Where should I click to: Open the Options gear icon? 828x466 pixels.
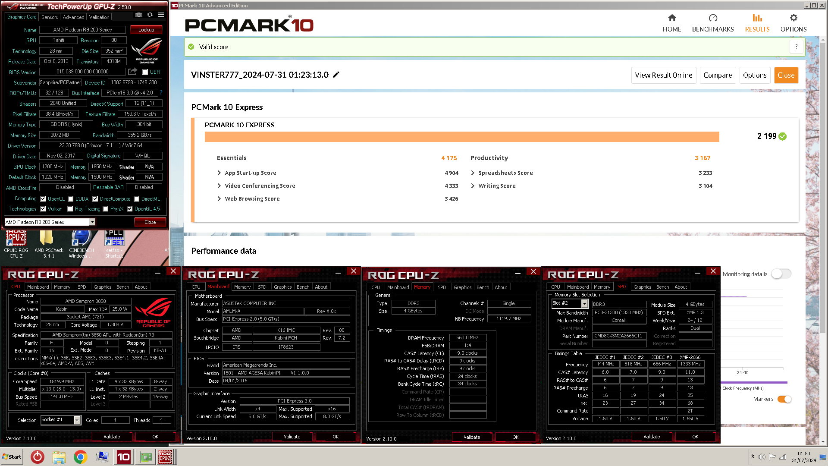pyautogui.click(x=793, y=18)
